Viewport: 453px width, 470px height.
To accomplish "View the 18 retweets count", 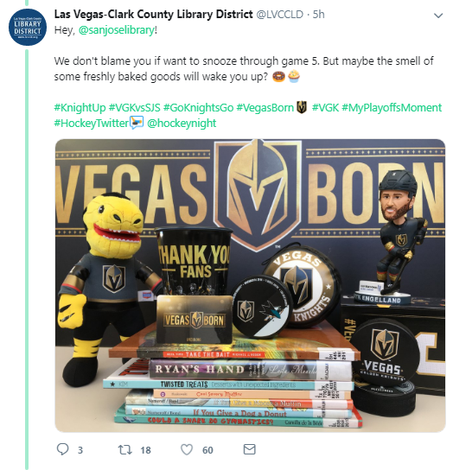I will (x=145, y=450).
